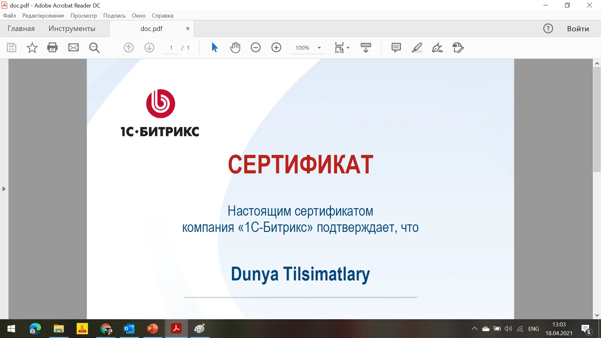The width and height of the screenshot is (601, 338).
Task: Zoom in with plus icon
Action: pos(276,48)
